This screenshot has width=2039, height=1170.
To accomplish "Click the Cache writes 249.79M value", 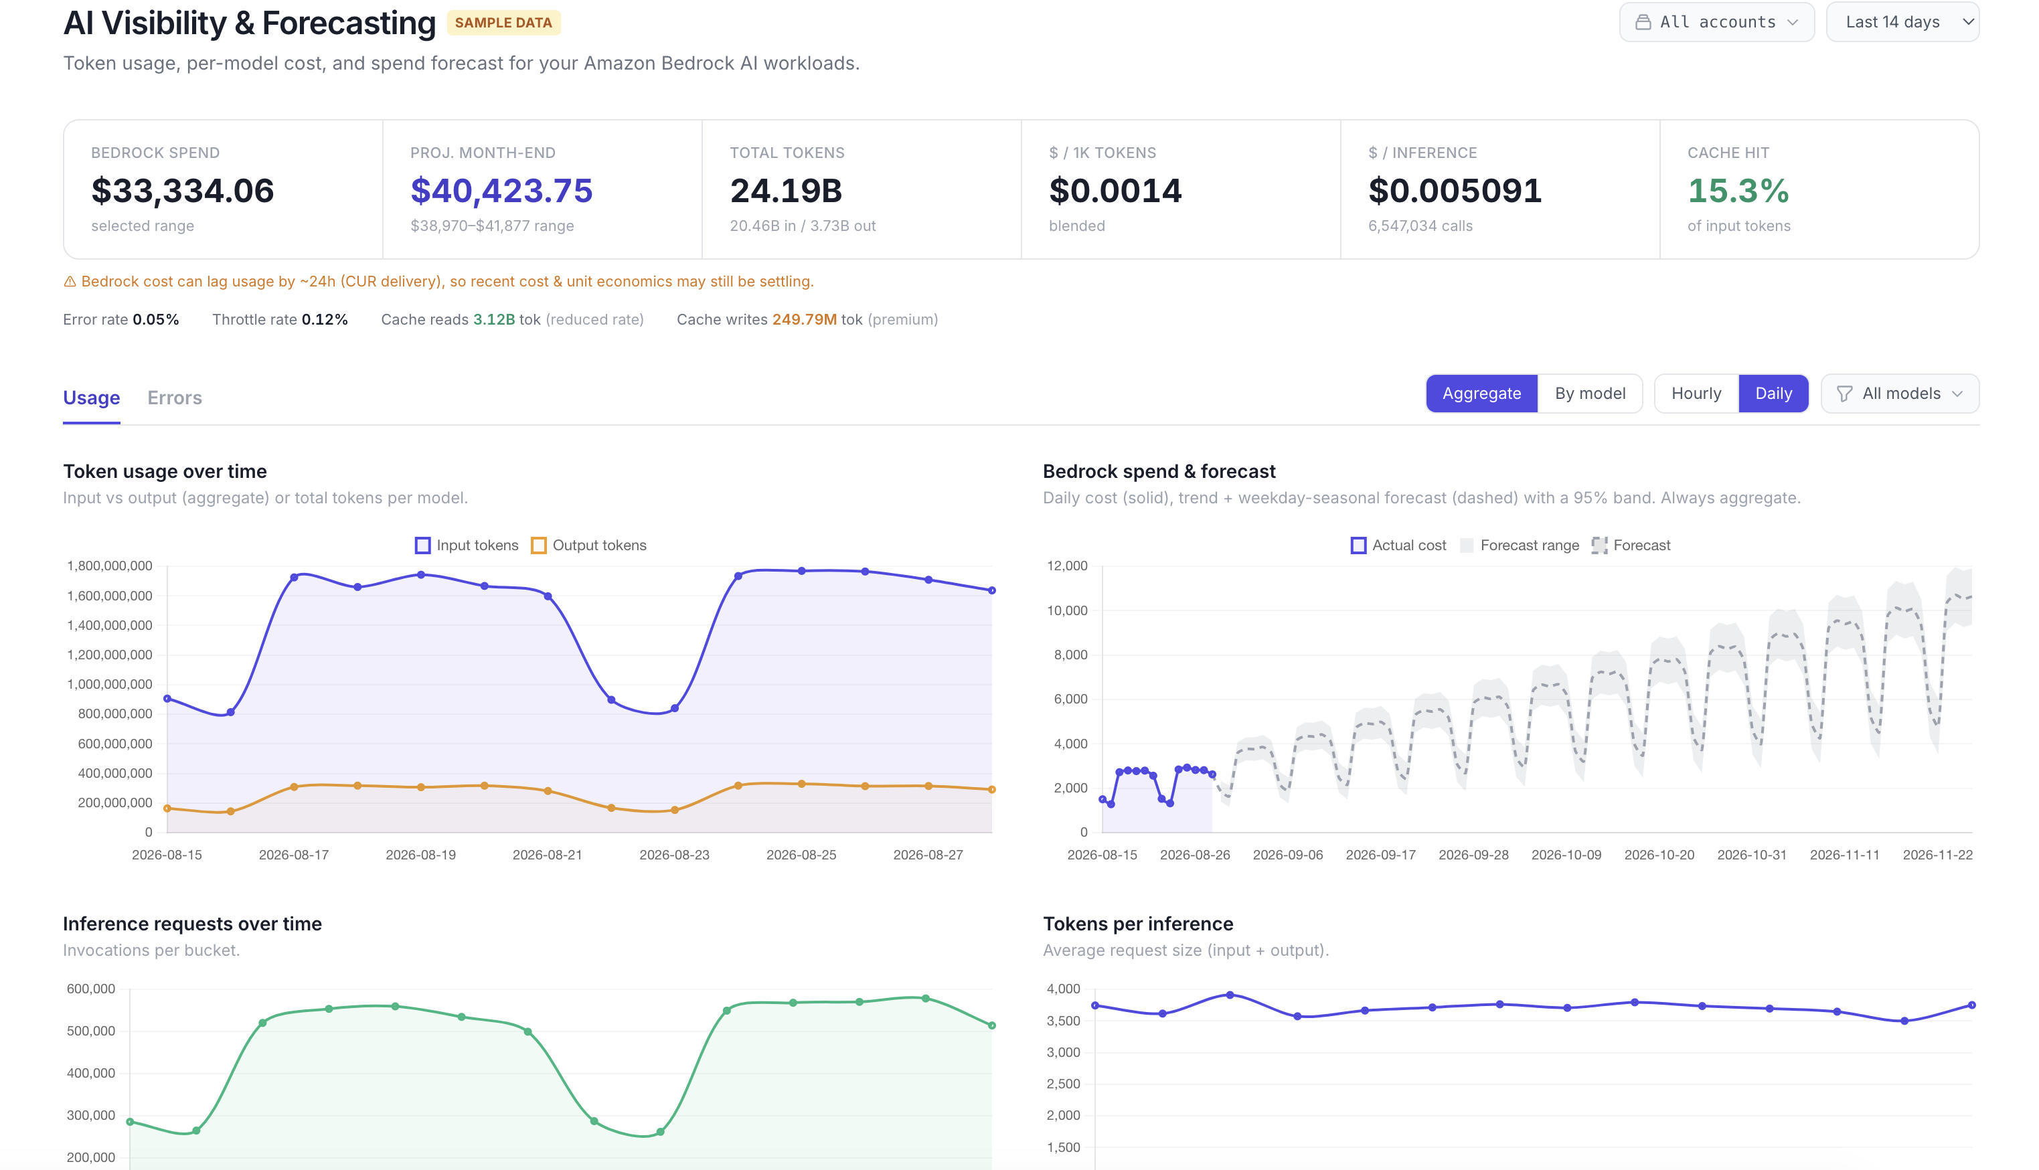I will click(804, 320).
